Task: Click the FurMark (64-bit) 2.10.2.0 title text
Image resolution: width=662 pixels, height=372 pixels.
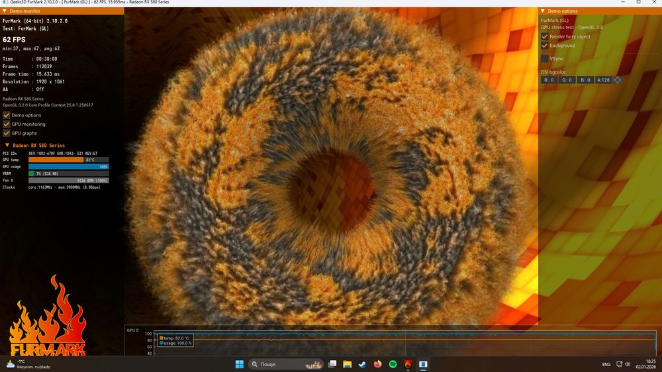Action: point(35,21)
